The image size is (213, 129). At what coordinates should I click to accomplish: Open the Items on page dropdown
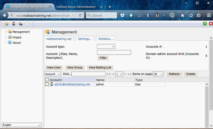click(x=158, y=74)
